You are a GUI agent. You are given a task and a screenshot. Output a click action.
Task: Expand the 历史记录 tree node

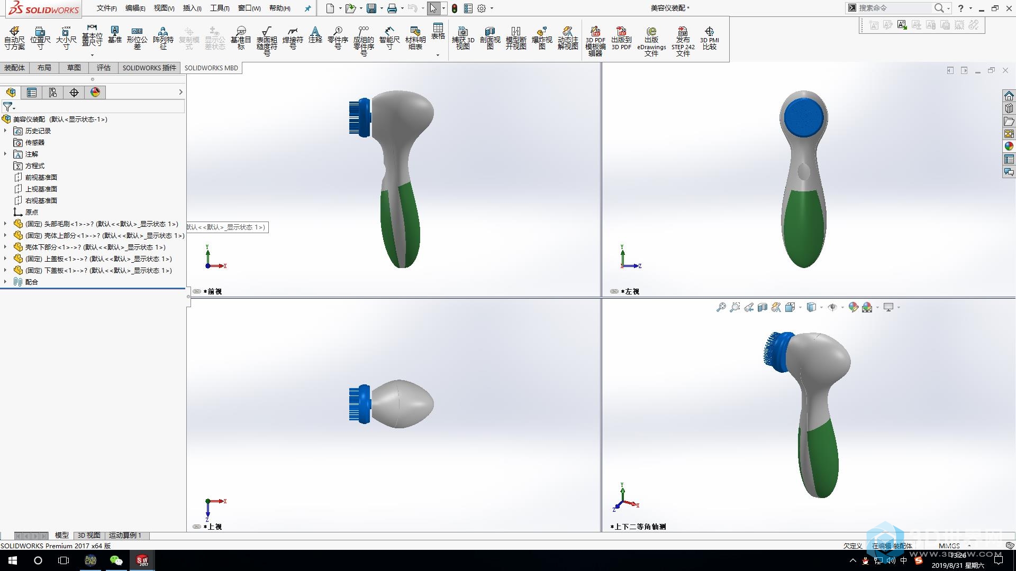pyautogui.click(x=5, y=131)
